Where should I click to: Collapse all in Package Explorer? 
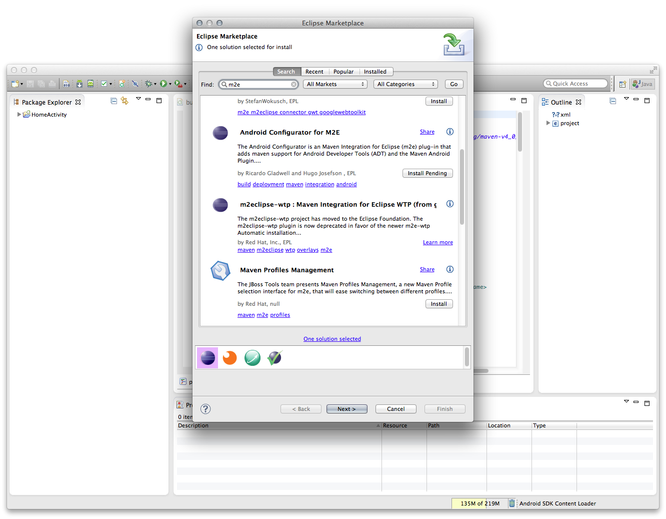[x=114, y=101]
